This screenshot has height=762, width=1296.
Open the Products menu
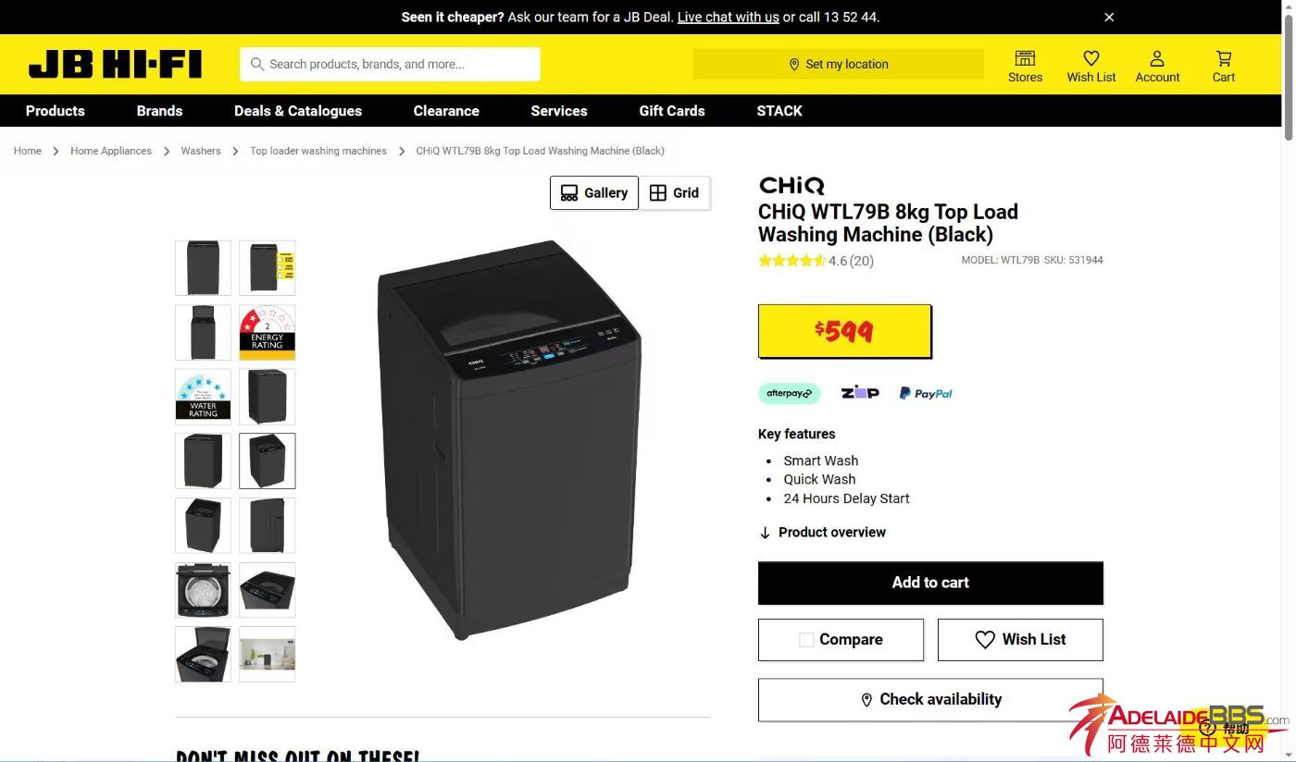click(x=56, y=111)
